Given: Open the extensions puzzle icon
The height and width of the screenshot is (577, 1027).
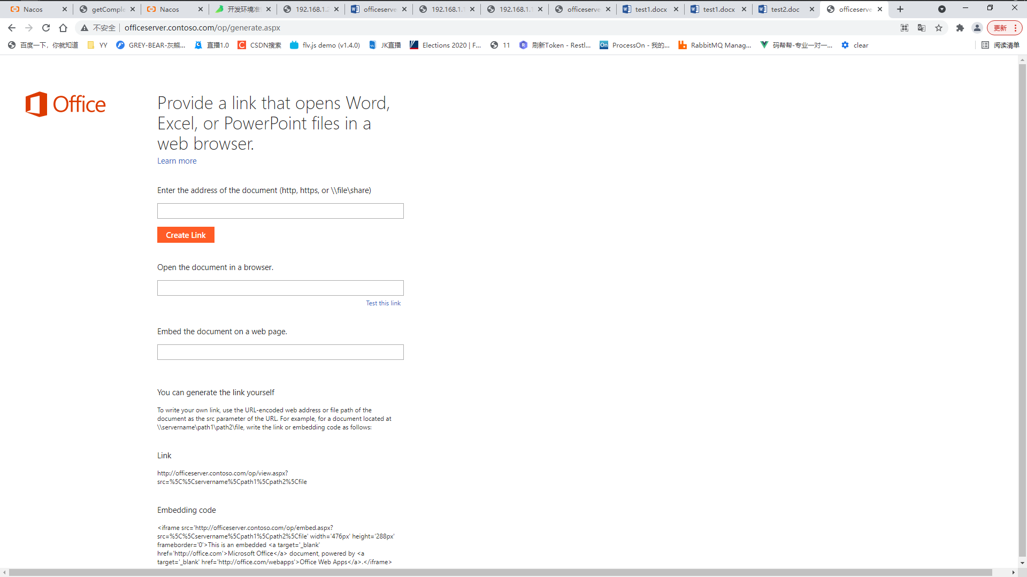Looking at the screenshot, I should [960, 28].
